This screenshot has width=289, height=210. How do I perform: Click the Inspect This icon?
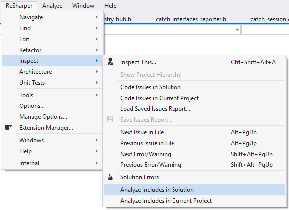pos(110,62)
